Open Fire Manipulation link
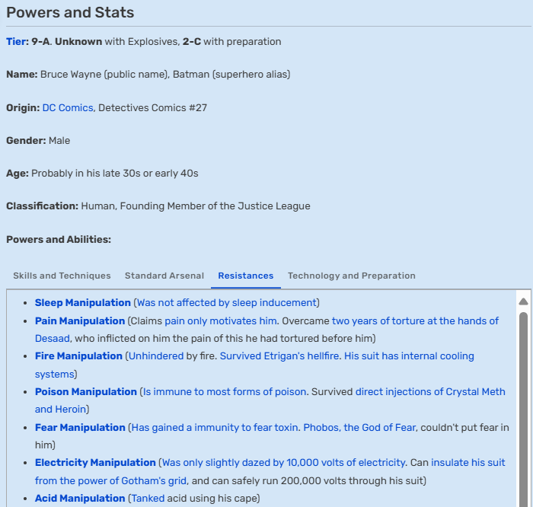The height and width of the screenshot is (507, 533). click(x=78, y=356)
